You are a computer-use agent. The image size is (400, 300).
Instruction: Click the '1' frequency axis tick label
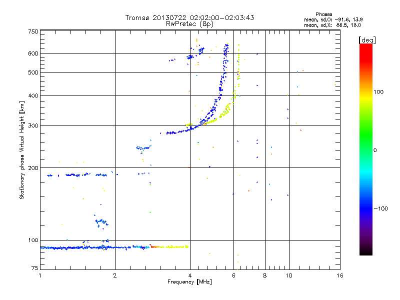click(x=40, y=275)
